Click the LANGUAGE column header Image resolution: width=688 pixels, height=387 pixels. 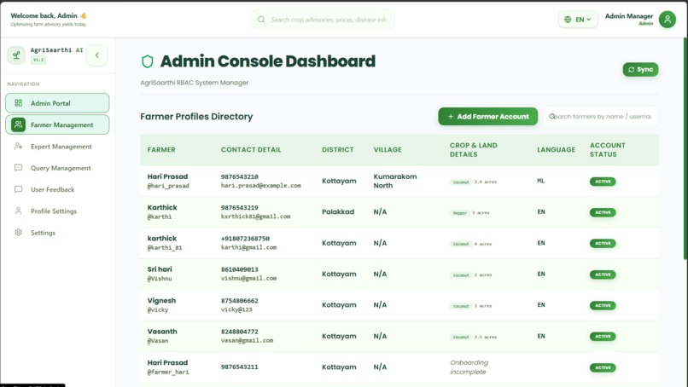tap(556, 149)
